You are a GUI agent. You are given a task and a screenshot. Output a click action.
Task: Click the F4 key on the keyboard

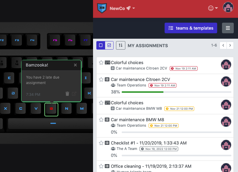pos(32,40)
